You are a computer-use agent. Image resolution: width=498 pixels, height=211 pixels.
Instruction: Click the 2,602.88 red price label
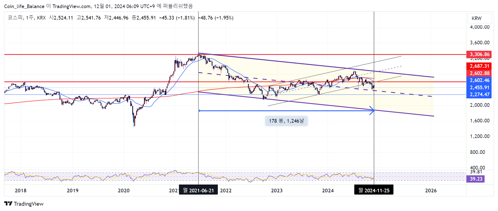pos(479,73)
